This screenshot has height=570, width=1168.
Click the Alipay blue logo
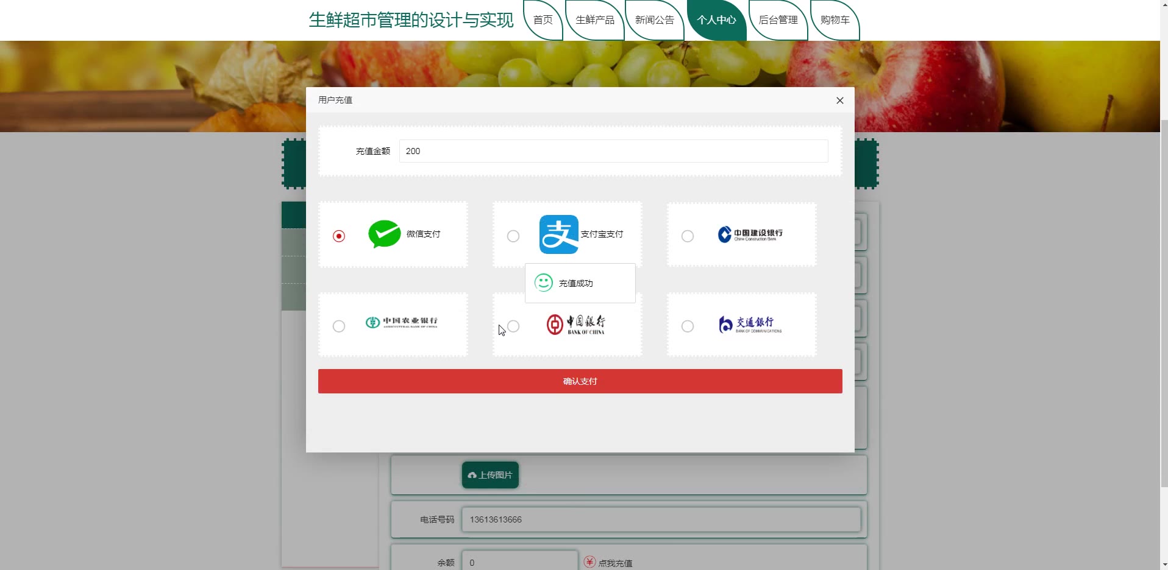[559, 234]
